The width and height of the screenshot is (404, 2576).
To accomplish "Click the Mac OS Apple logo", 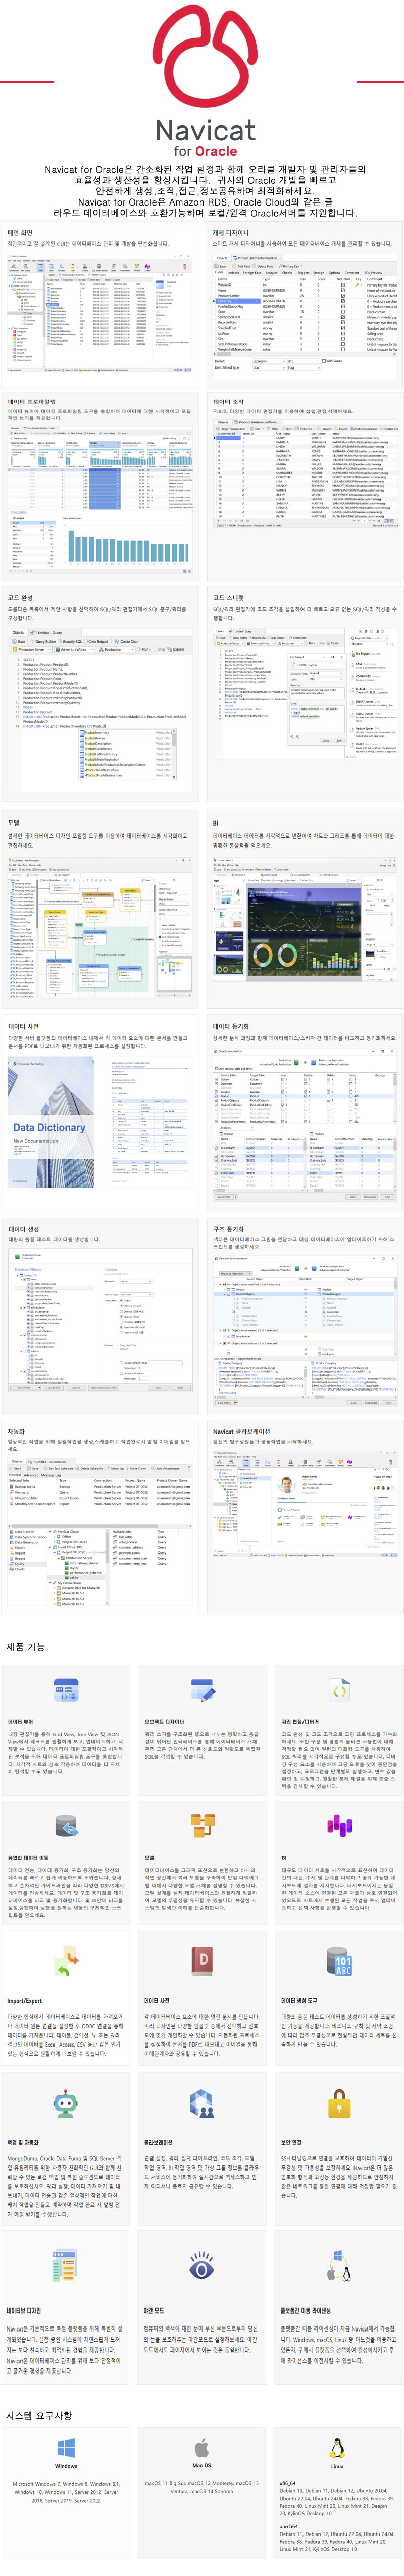I will coord(201,2447).
